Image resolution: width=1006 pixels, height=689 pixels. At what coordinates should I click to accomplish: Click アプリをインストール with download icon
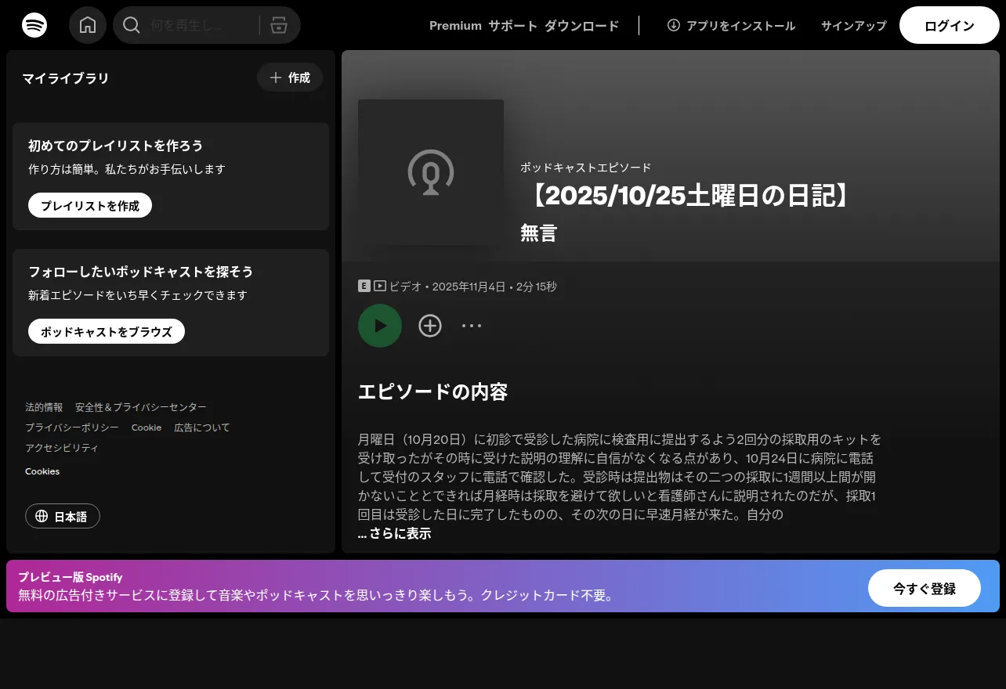point(731,26)
